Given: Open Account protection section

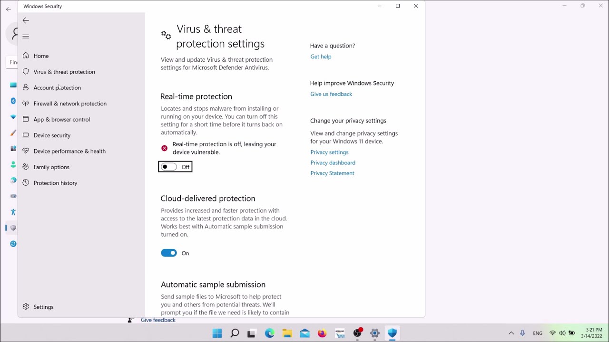Looking at the screenshot, I should (x=57, y=88).
